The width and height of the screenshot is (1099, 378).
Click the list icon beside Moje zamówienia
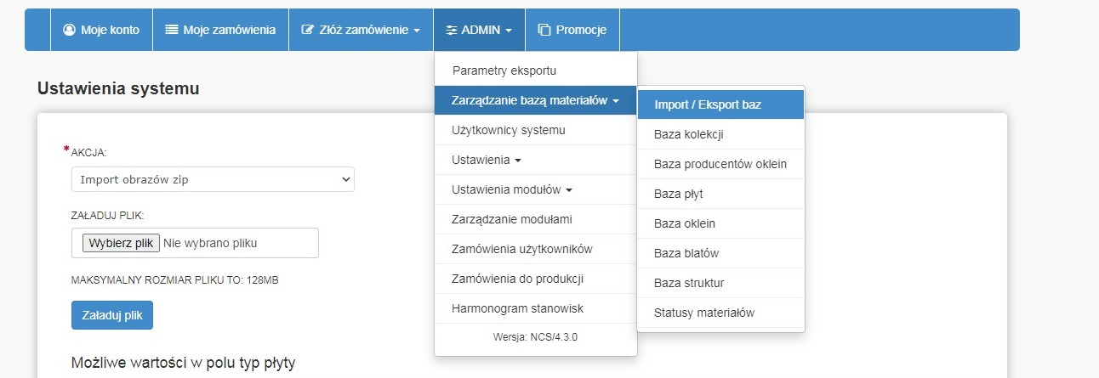pyautogui.click(x=172, y=30)
